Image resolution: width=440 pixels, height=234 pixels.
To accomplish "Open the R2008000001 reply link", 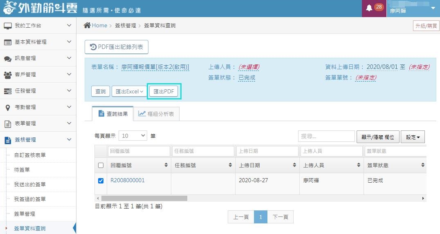I will [128, 180].
